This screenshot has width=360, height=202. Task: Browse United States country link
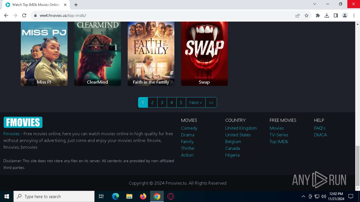click(x=238, y=135)
